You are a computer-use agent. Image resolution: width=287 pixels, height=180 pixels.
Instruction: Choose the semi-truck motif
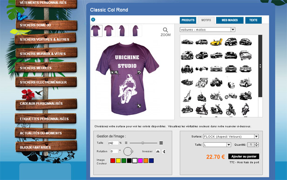246,82
